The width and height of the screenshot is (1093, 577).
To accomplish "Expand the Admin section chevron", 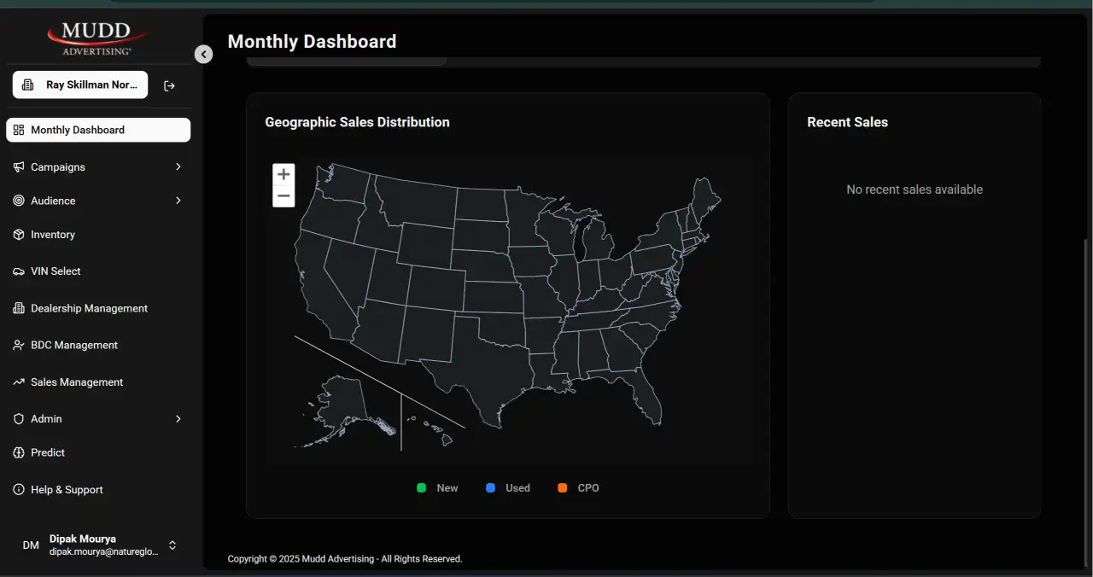I will [178, 419].
